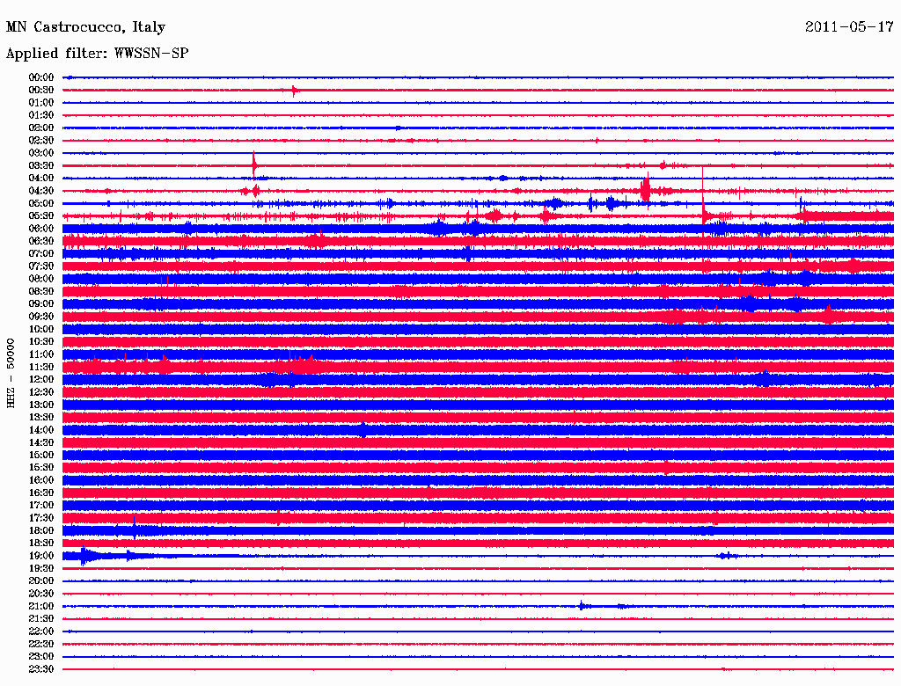Select the 21:00 time label
Screen dimensions: 901x686
41,606
